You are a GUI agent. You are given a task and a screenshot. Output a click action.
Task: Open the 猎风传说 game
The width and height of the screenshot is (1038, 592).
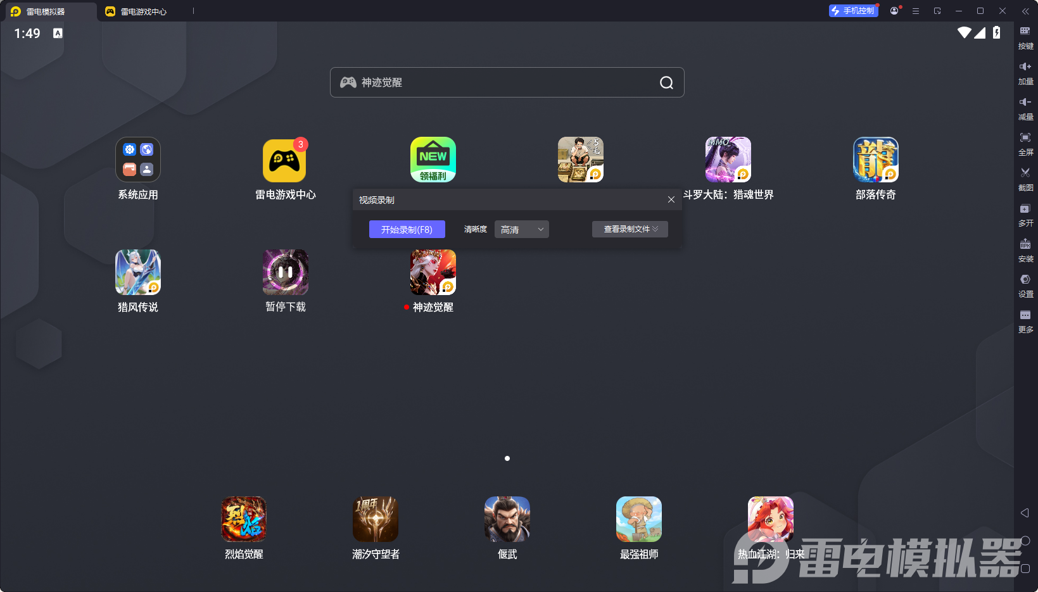pyautogui.click(x=138, y=272)
